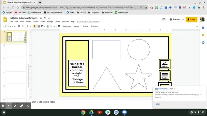Collapse the Chrome OS notification chevron

pos(175,89)
